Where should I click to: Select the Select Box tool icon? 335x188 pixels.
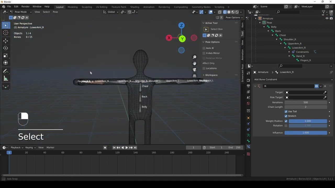click(5, 25)
